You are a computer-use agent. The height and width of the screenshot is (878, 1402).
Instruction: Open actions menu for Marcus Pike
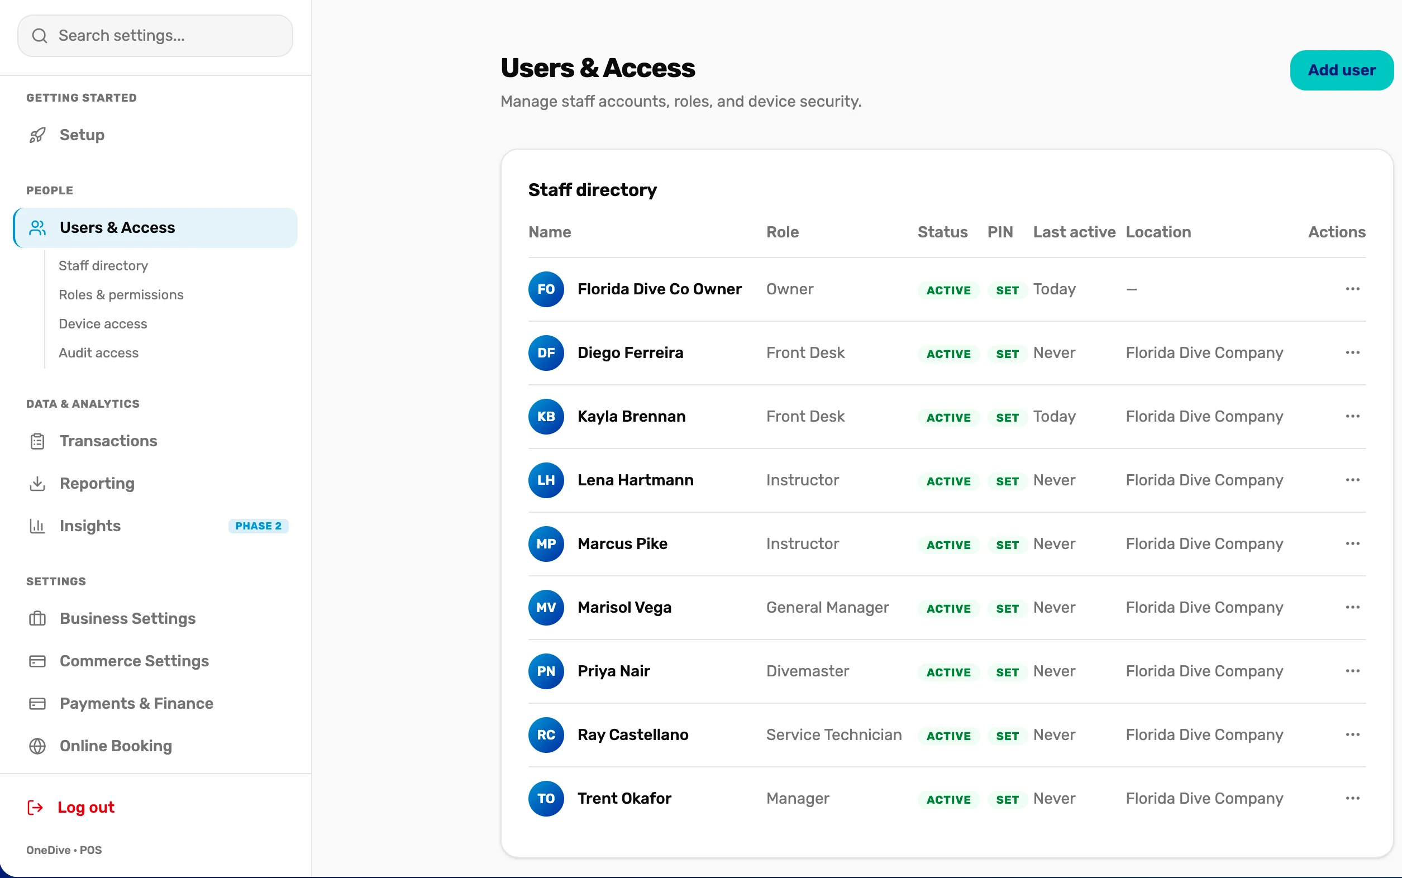coord(1352,543)
